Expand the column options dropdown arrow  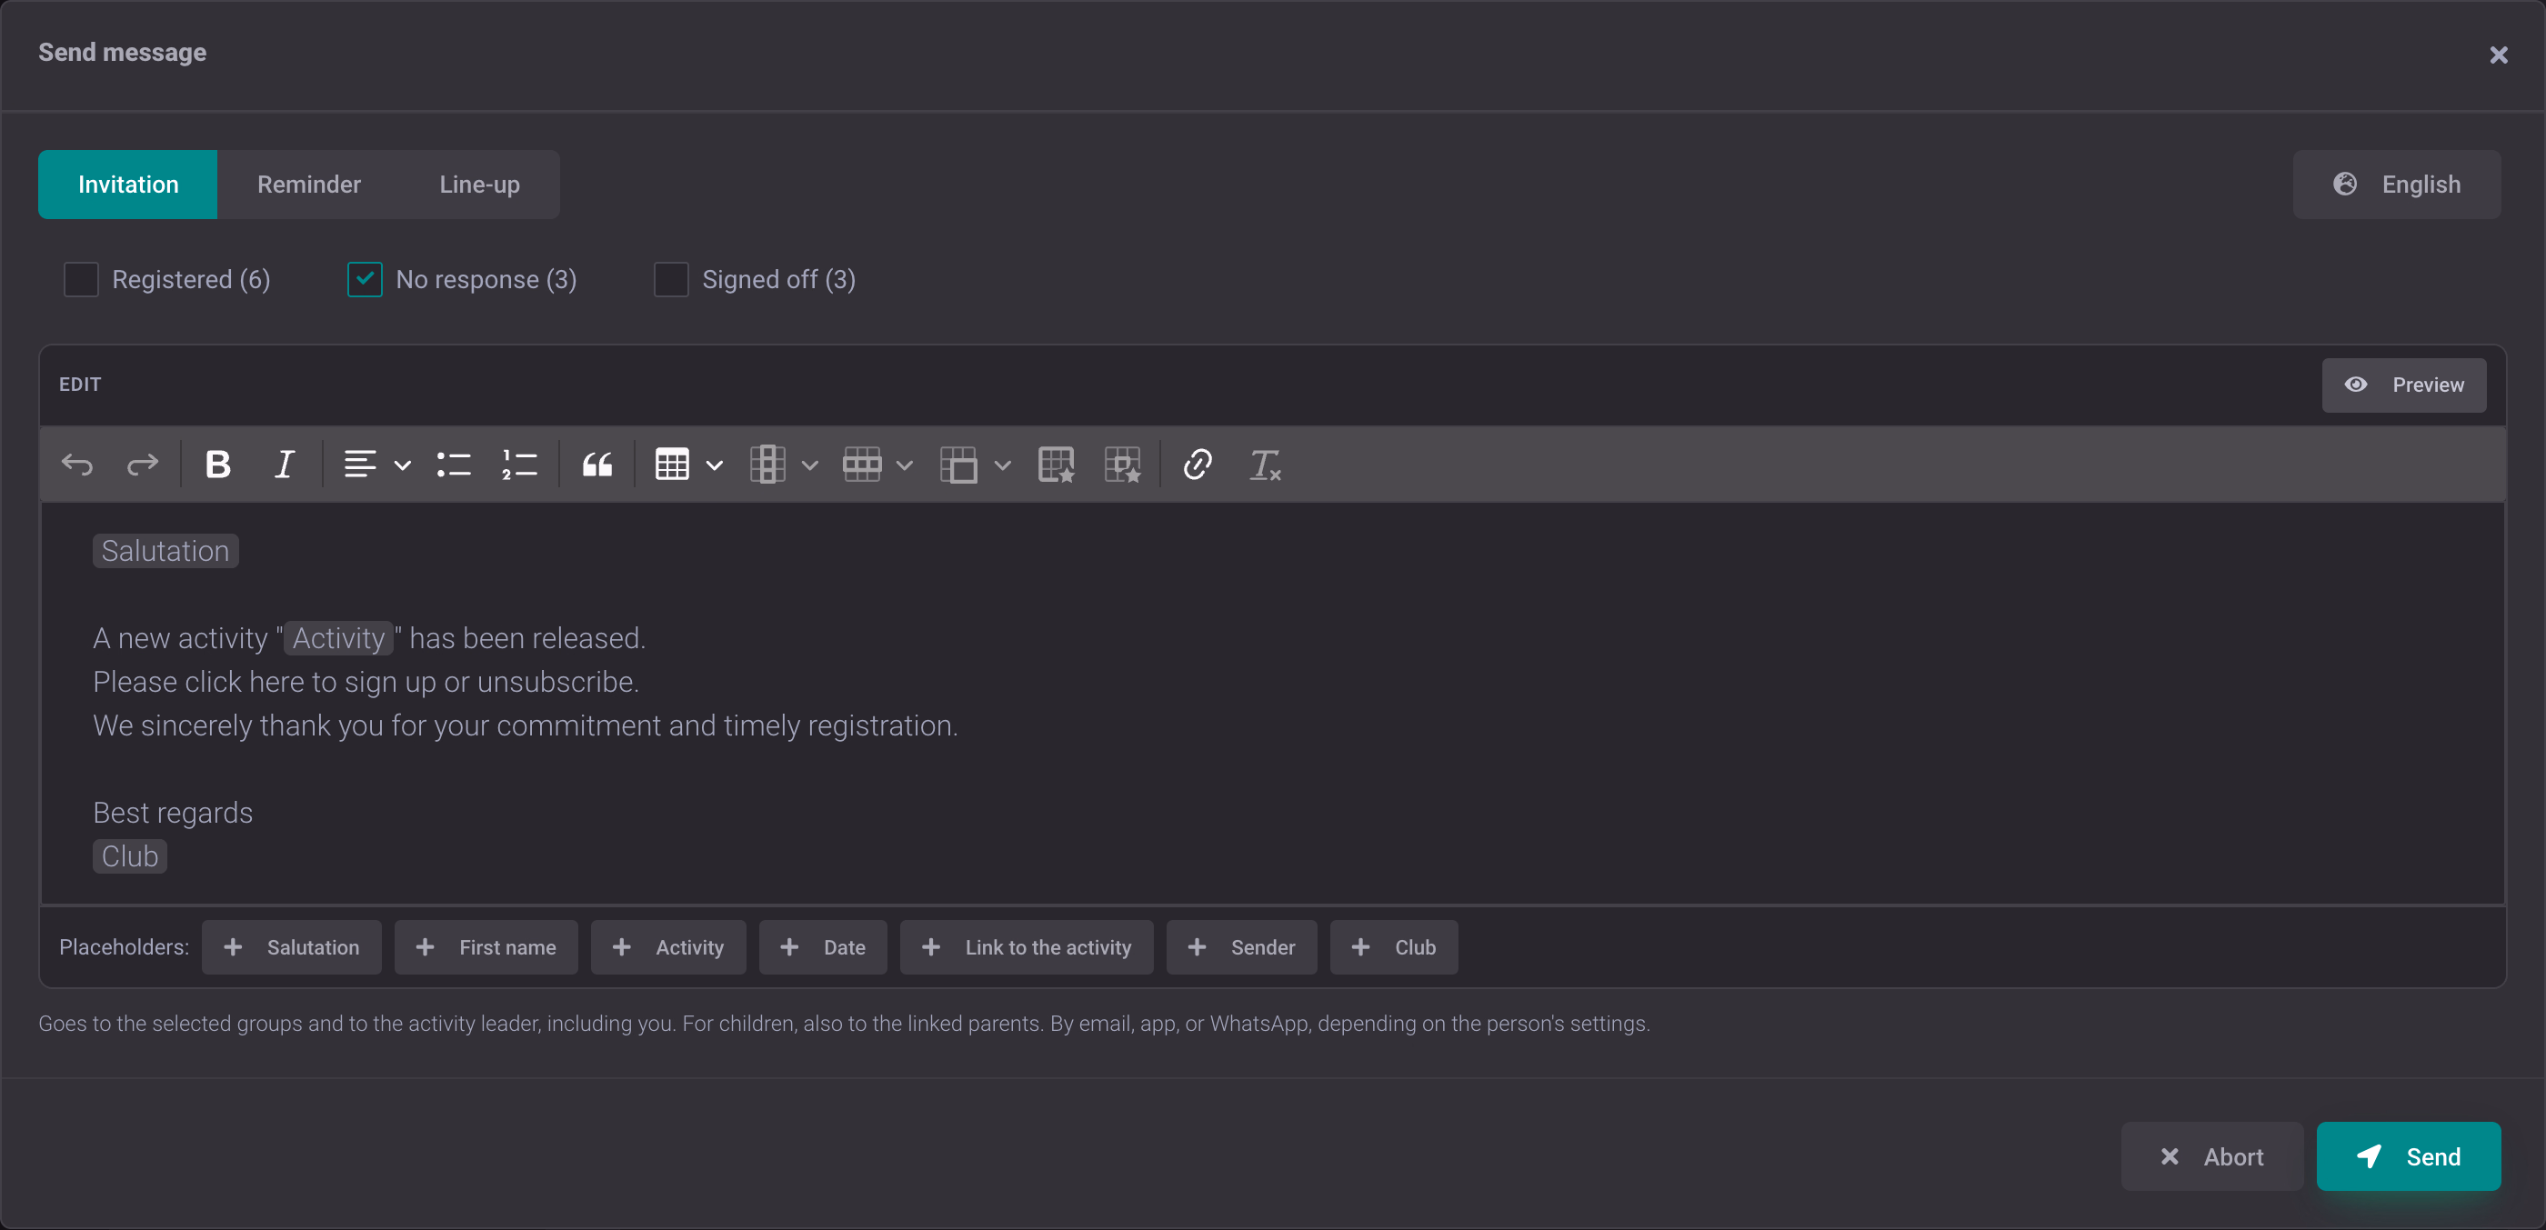click(810, 465)
